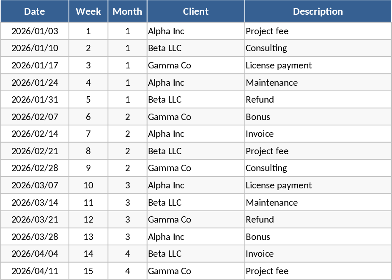Select date cell 2026/02/21
The width and height of the screenshot is (392, 280).
pos(35,151)
